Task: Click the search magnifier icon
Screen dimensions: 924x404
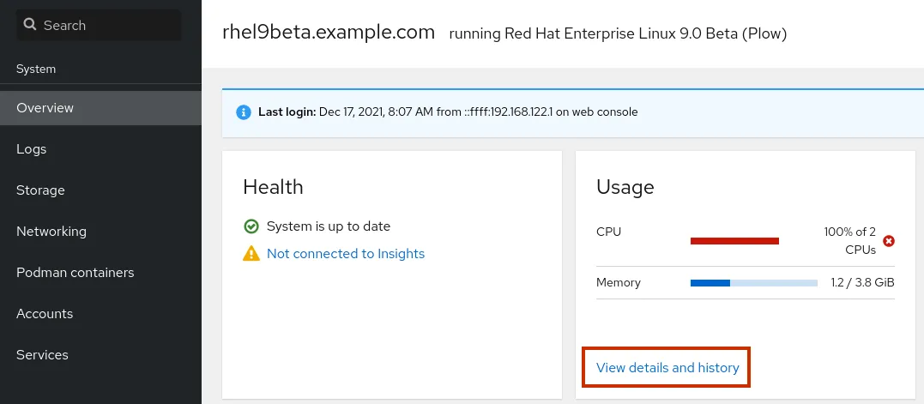Action: tap(29, 25)
